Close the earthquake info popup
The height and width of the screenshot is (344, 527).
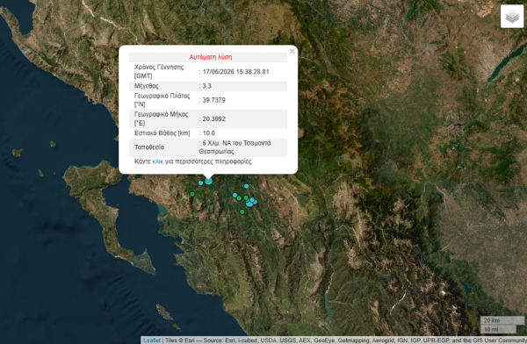(292, 51)
